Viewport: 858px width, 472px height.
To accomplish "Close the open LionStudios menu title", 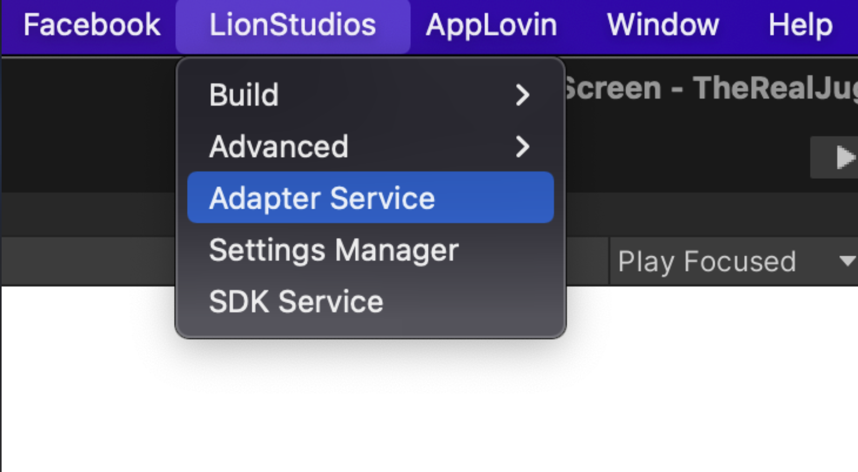I will click(293, 25).
